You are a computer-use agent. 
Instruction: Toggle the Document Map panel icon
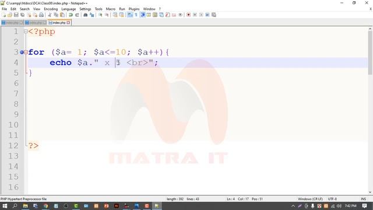(x=155, y=15)
